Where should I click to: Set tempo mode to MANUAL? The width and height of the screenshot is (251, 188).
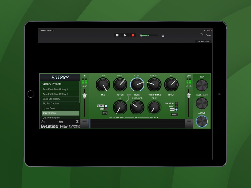tap(176, 103)
